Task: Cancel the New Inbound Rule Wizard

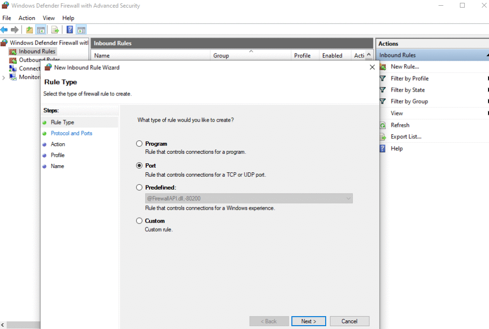Action: pos(350,321)
